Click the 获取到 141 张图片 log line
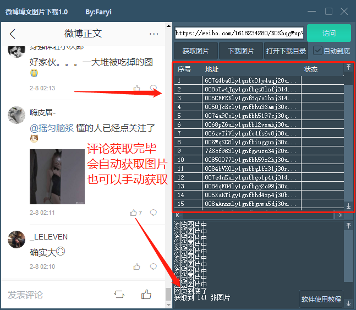 202,297
